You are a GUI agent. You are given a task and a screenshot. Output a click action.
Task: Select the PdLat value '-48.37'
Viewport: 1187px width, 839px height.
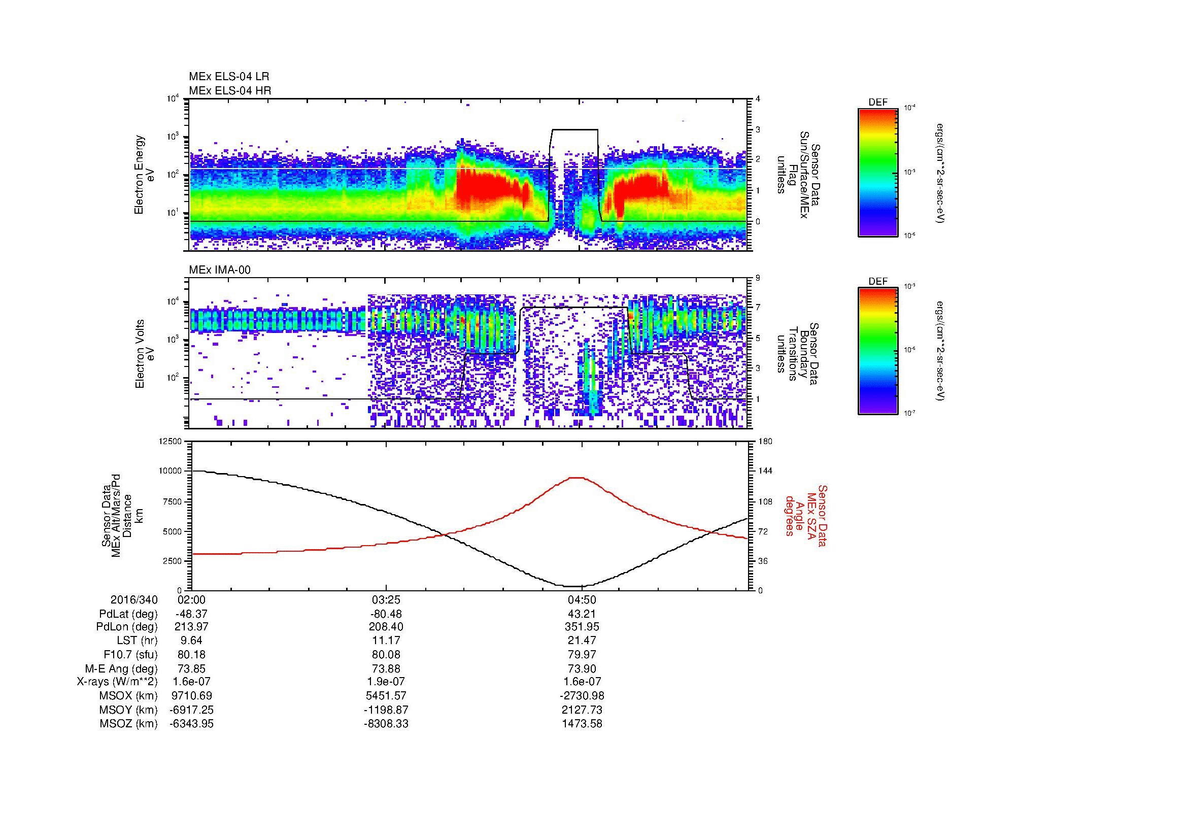point(192,614)
